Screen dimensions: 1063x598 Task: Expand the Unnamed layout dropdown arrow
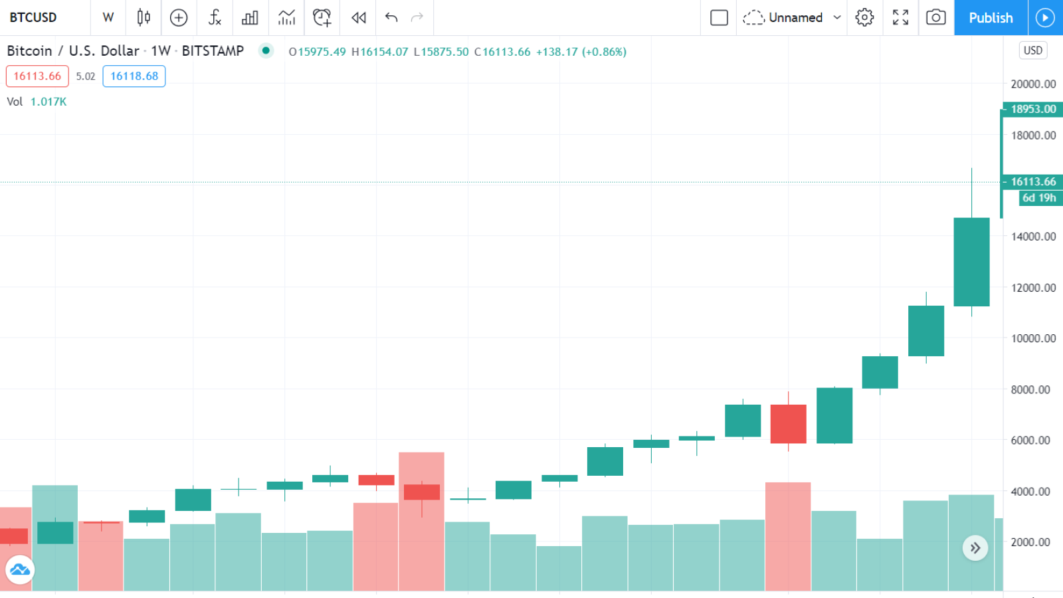[x=837, y=17]
